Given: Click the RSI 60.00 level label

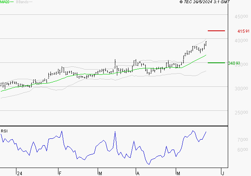Looking at the screenshot, I should tap(243, 150).
